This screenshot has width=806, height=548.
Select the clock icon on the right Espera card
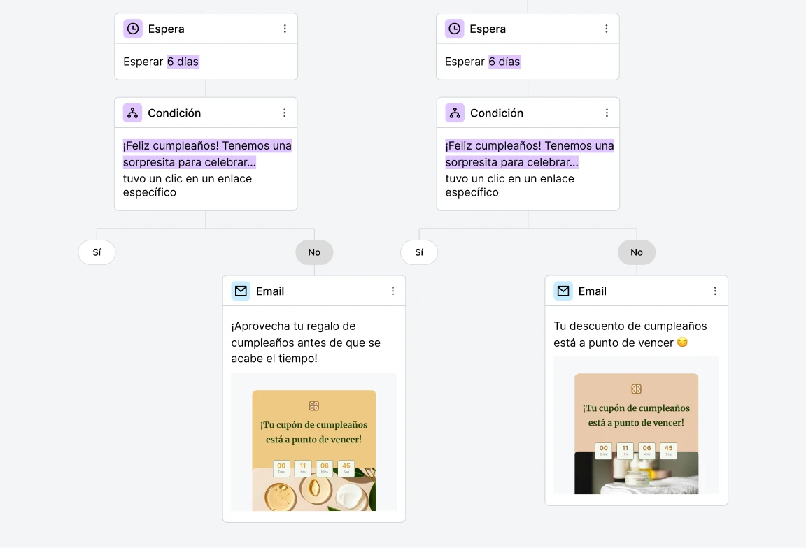point(455,29)
